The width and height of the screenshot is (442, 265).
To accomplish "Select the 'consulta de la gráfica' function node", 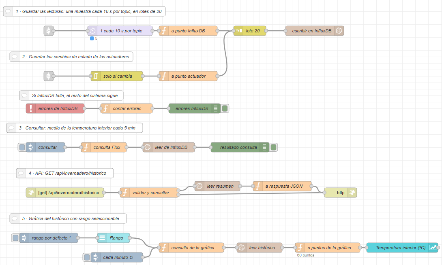I will [x=191, y=248].
